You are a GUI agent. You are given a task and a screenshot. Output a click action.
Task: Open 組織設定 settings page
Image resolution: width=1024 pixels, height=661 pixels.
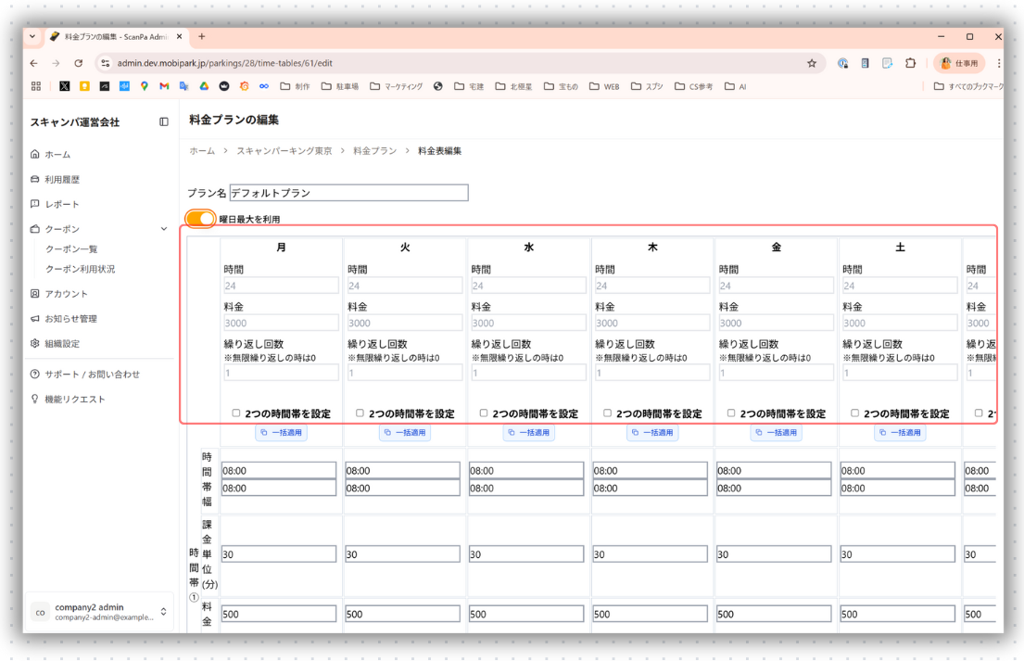(x=62, y=344)
